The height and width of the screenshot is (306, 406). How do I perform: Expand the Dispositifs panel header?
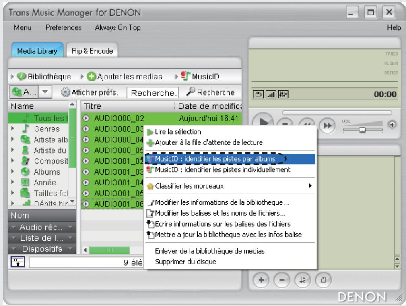pyautogui.click(x=42, y=249)
